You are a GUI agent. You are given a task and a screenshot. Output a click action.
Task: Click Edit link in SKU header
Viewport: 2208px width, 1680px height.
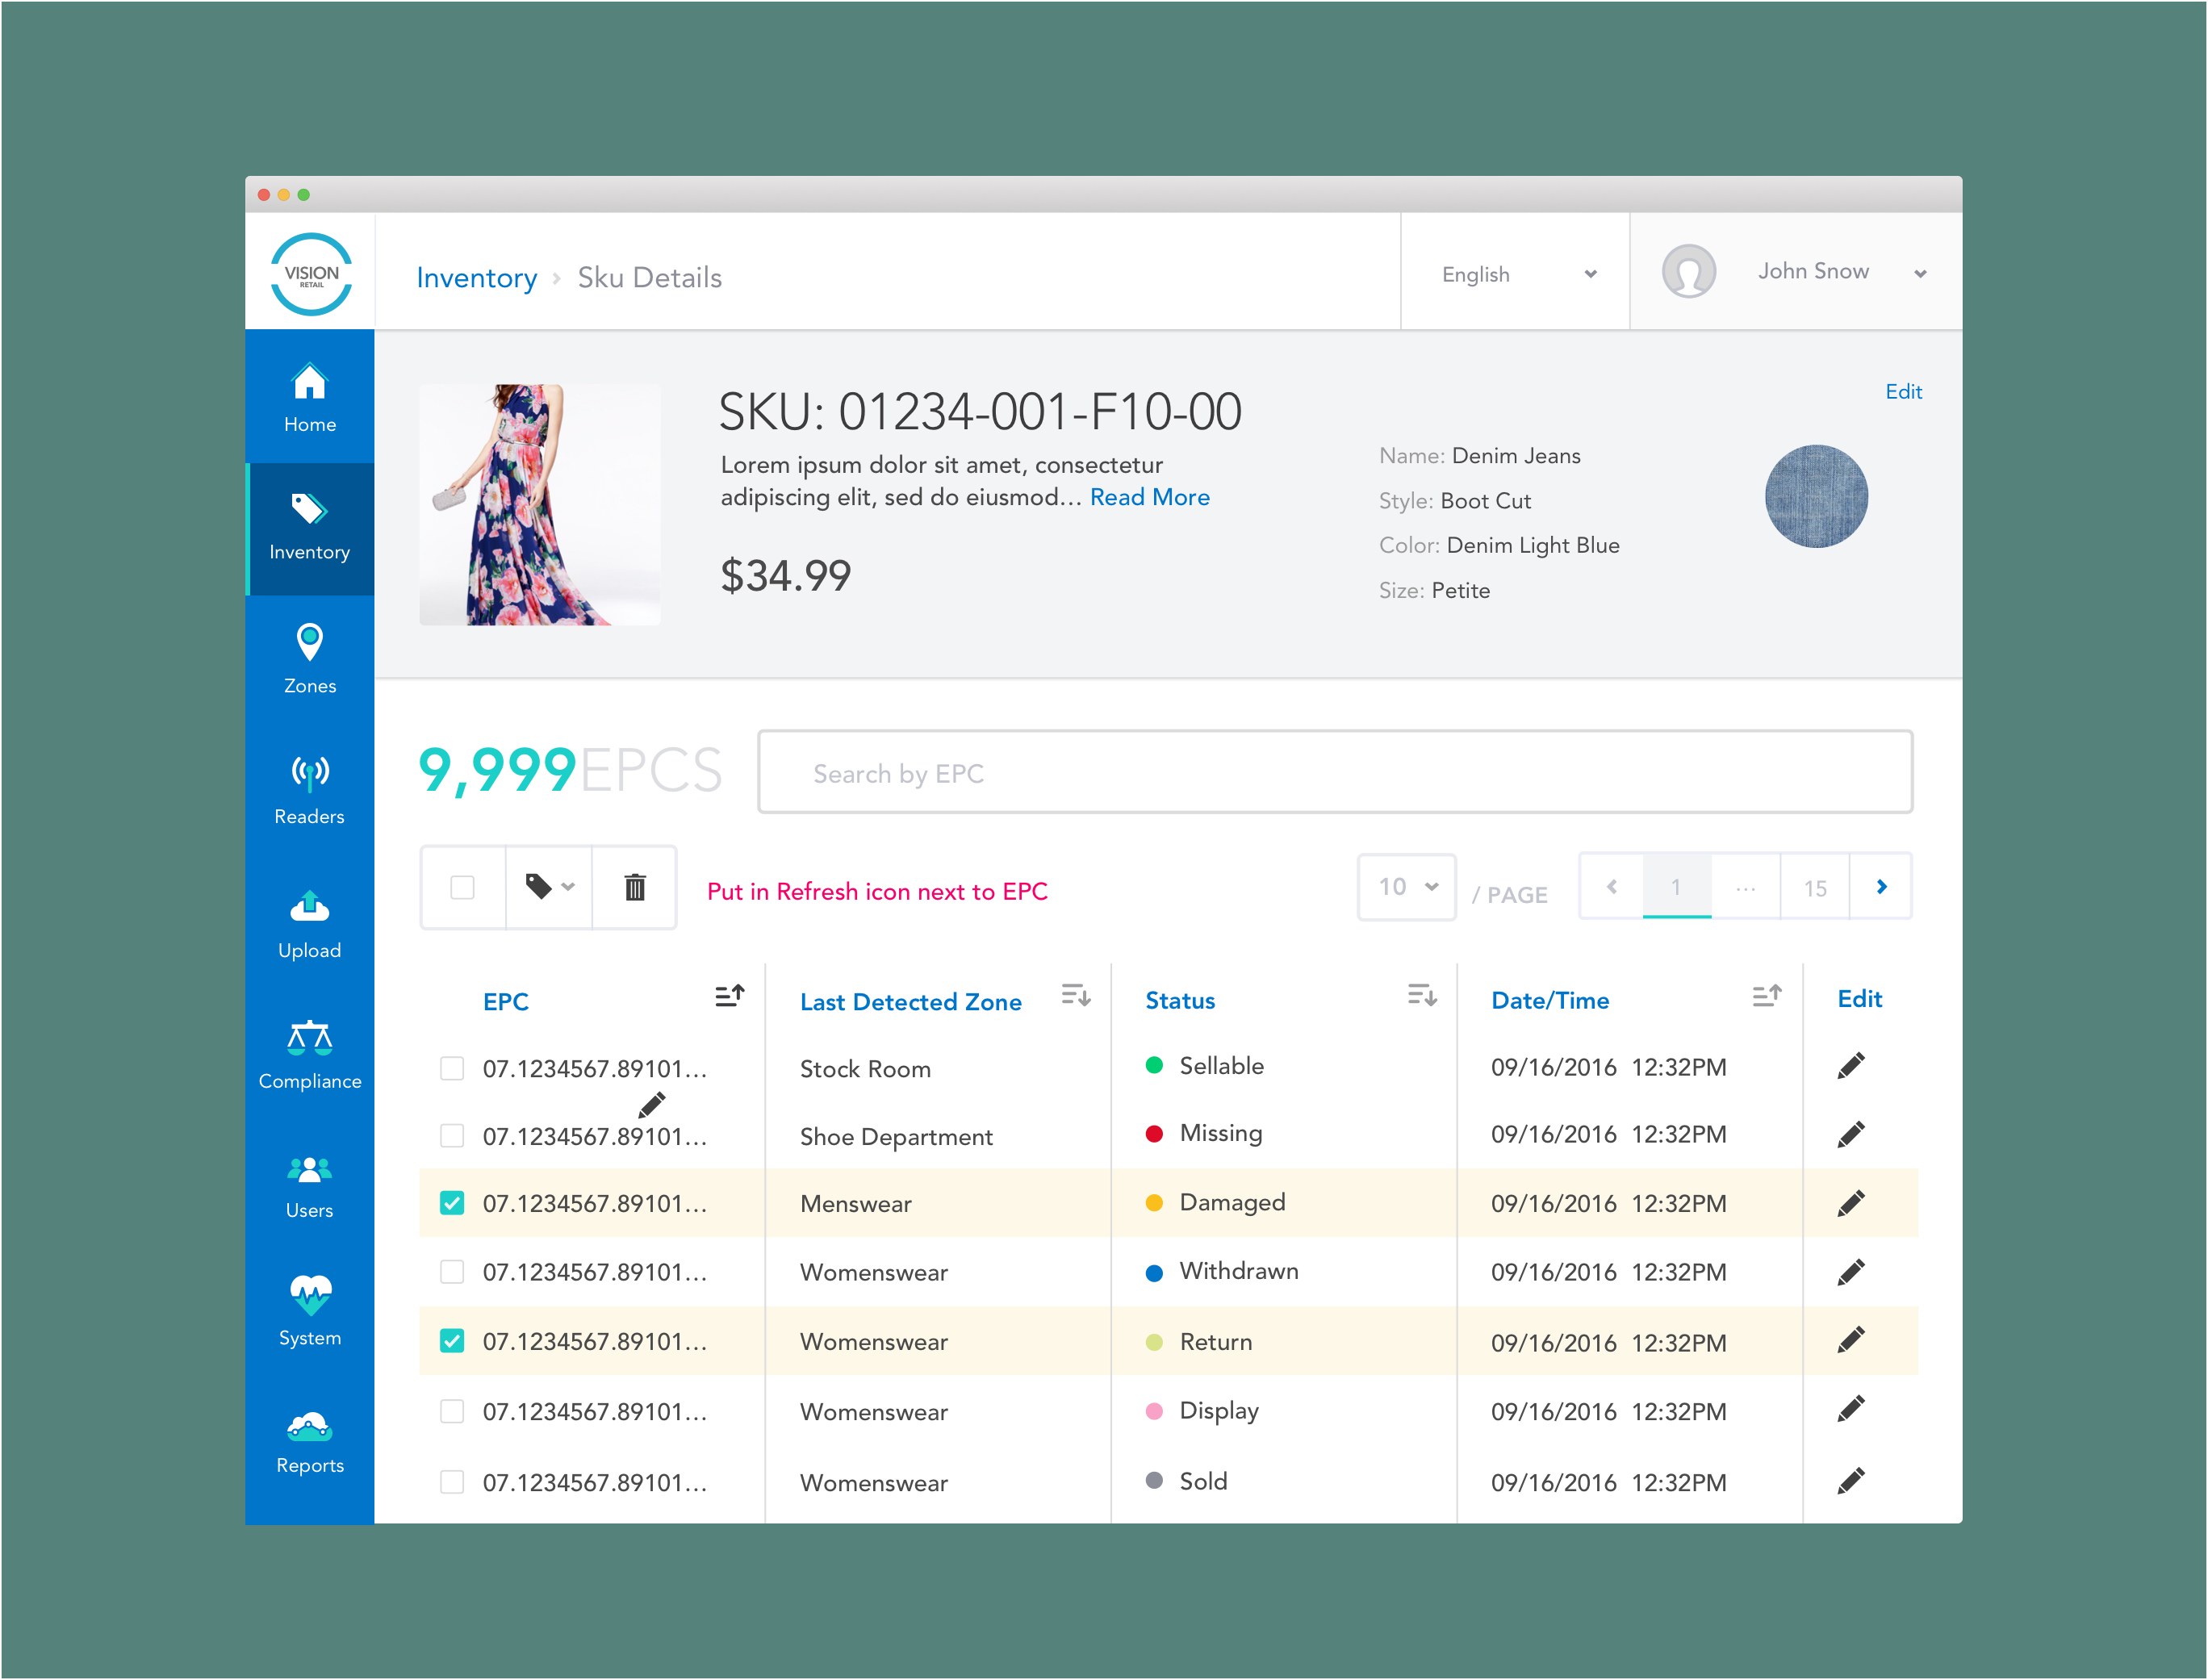coord(1903,392)
